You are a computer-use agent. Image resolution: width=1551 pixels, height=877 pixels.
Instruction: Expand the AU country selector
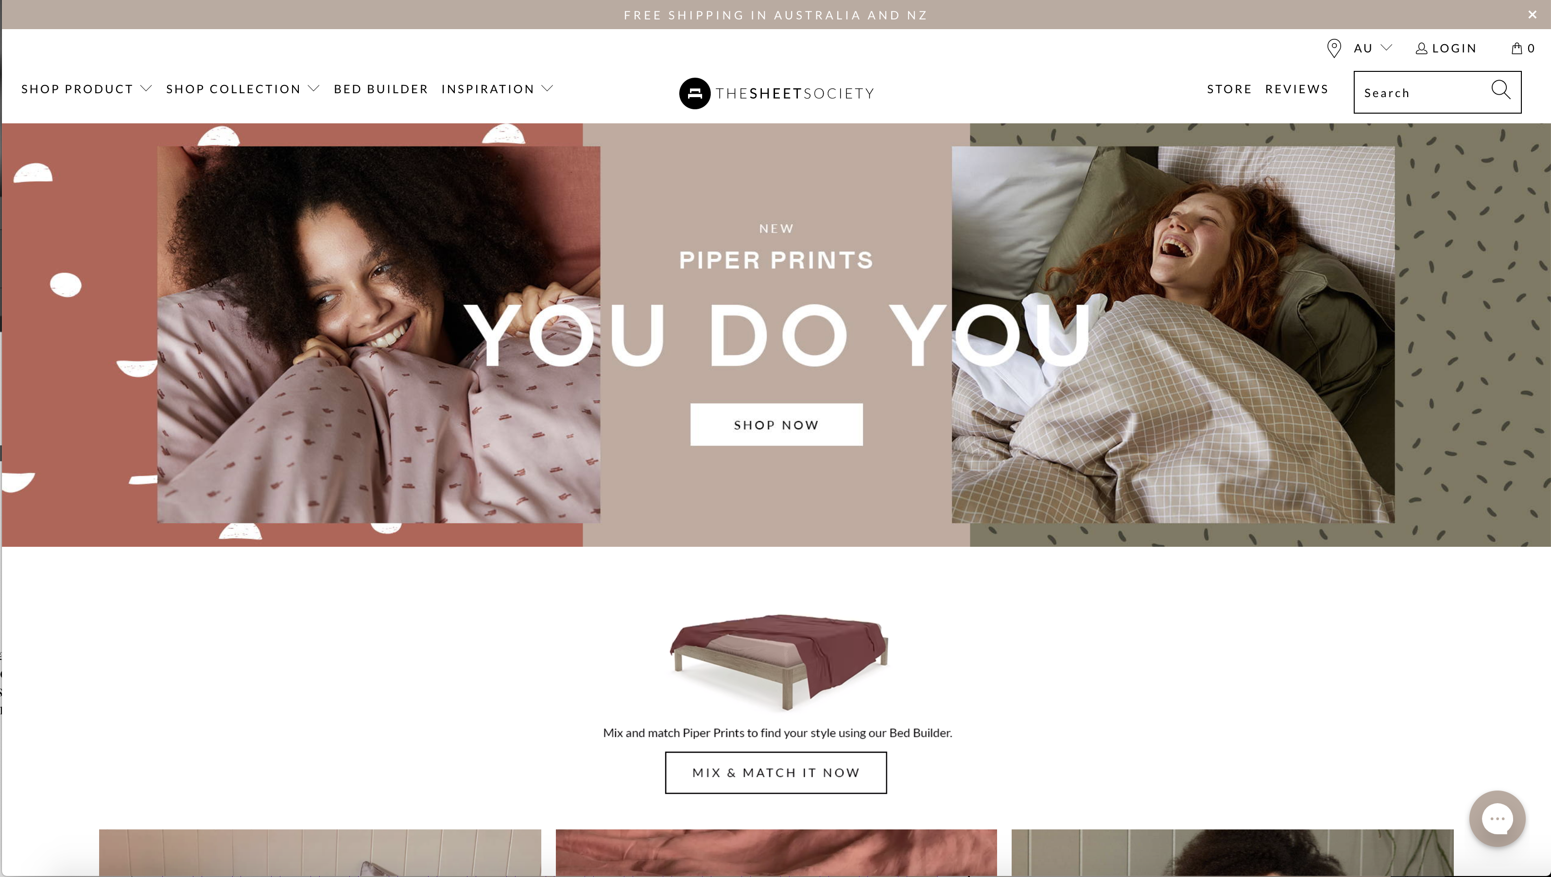click(x=1373, y=48)
